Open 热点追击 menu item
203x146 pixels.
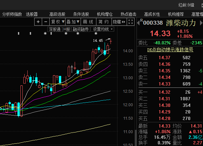(128, 14)
